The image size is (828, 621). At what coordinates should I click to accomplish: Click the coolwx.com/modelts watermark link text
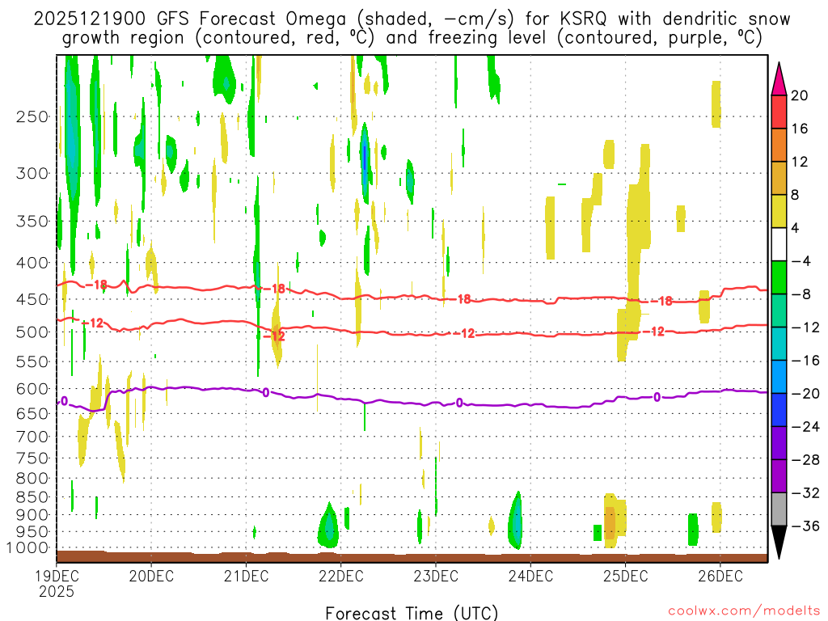pyautogui.click(x=744, y=611)
